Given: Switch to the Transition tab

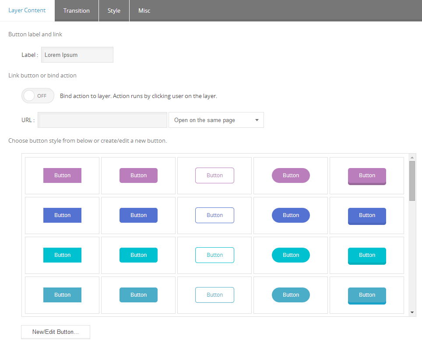Looking at the screenshot, I should (77, 11).
